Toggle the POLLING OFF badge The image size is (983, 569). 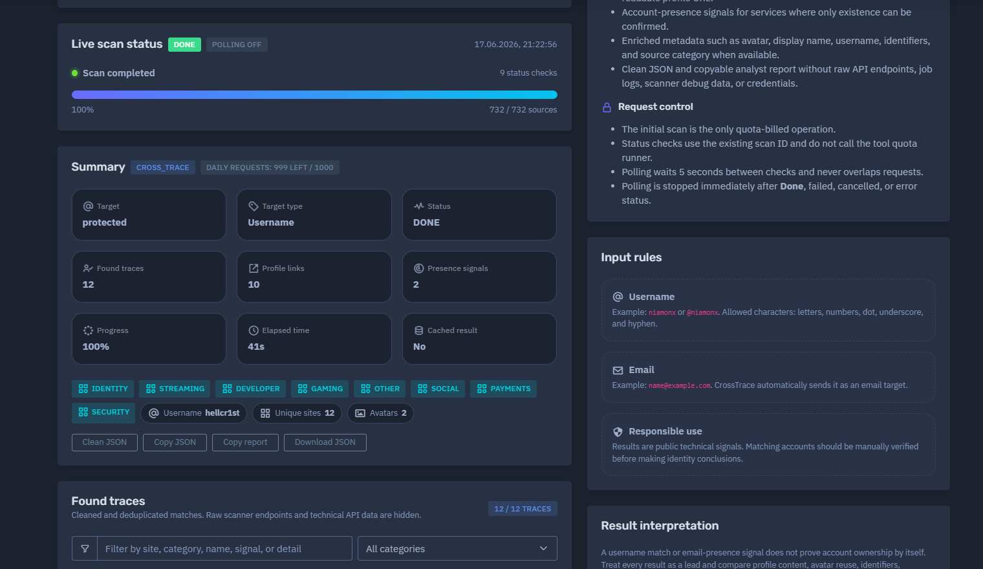[x=237, y=45]
